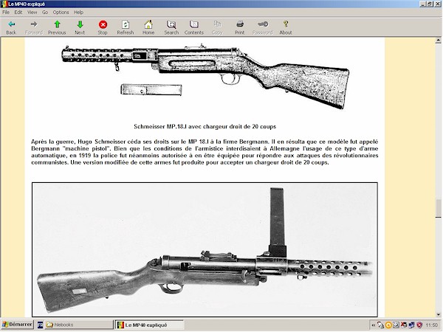Print the current page
The height and width of the screenshot is (332, 443).
[x=239, y=27]
